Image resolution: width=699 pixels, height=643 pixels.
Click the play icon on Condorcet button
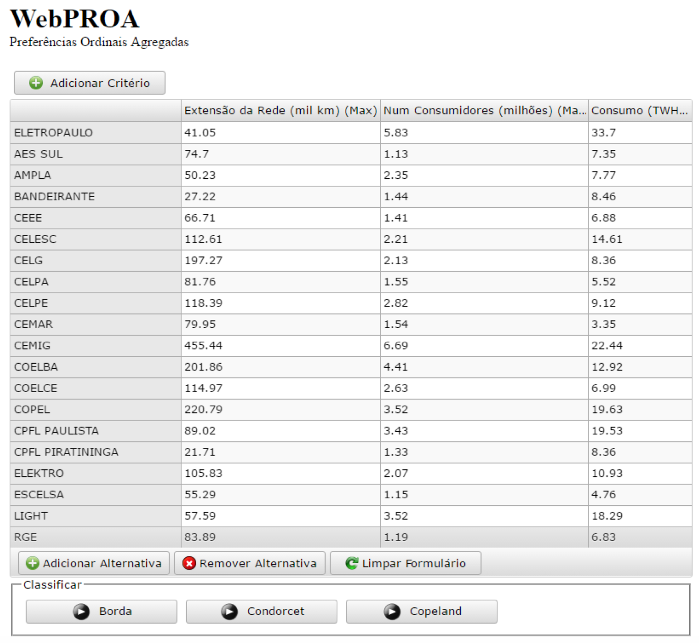pyautogui.click(x=229, y=612)
